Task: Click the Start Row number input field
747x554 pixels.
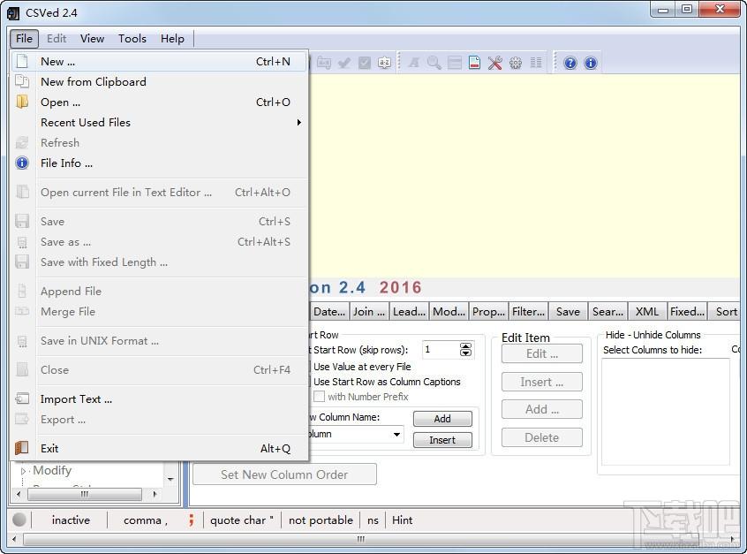Action: point(440,350)
